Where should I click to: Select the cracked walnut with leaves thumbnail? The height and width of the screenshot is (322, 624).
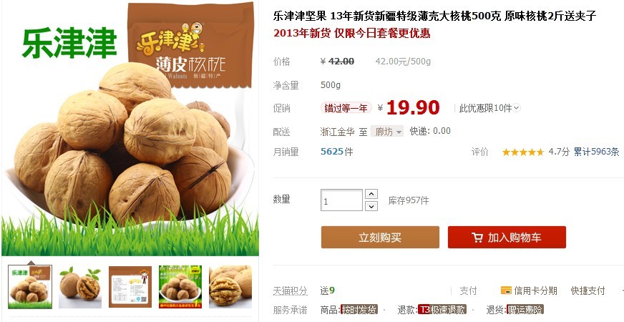80,286
